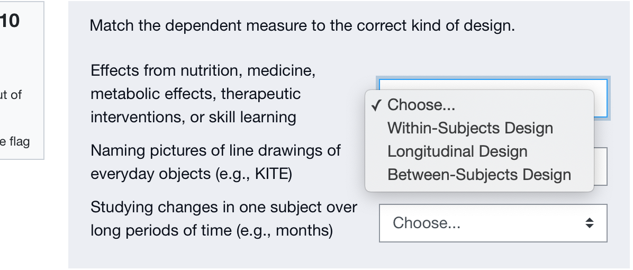
Task: Click the Effects from nutrition, medicine label
Action: pos(203,70)
